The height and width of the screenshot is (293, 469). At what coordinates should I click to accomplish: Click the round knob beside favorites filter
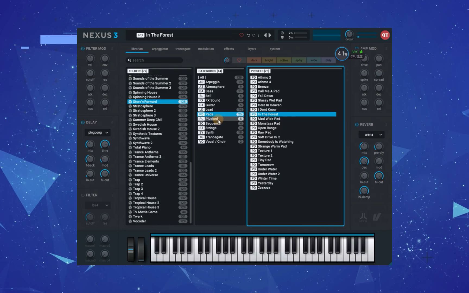click(x=227, y=60)
